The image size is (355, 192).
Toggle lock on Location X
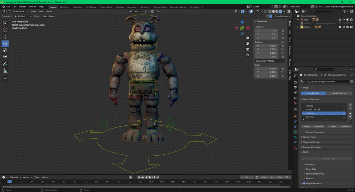tap(283, 31)
